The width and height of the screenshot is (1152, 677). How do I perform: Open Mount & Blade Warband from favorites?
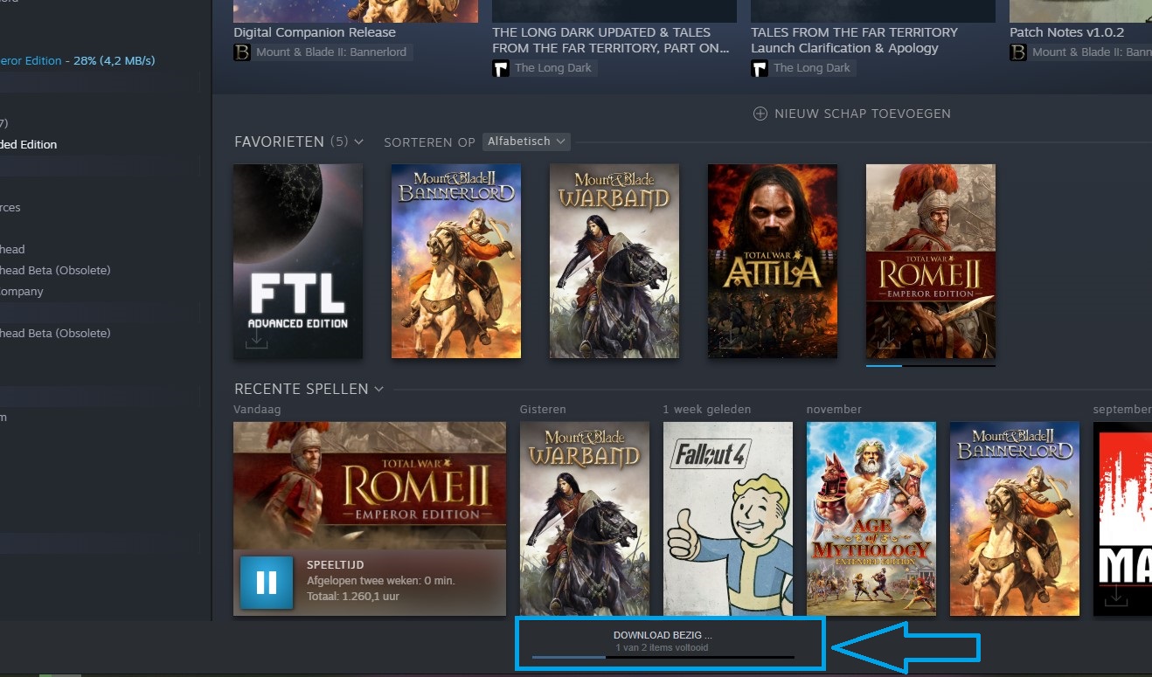(x=614, y=260)
